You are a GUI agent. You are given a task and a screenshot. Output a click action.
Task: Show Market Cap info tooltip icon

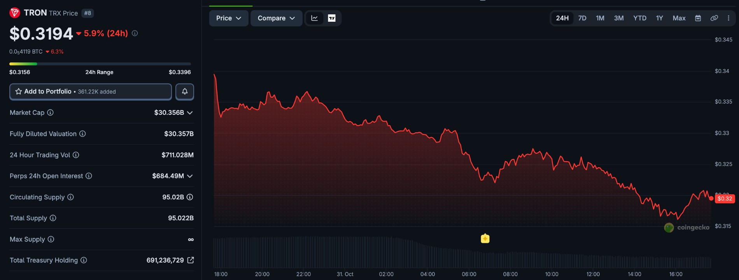click(x=50, y=112)
